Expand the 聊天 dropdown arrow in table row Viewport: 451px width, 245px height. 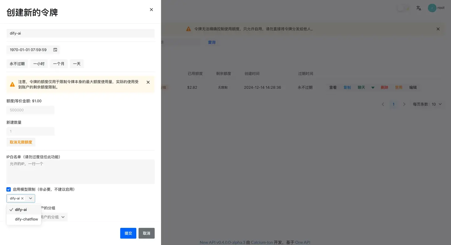tap(373, 88)
